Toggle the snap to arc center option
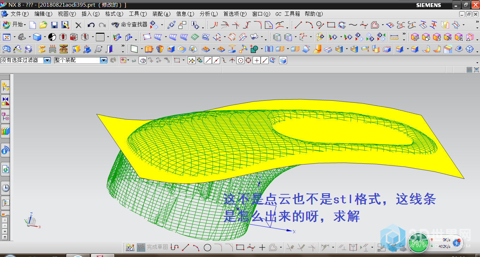Screen dimensions: 480x257 point(240,61)
